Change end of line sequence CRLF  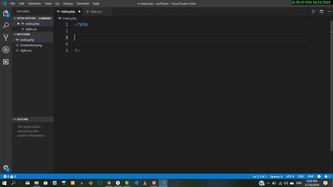coord(301,177)
